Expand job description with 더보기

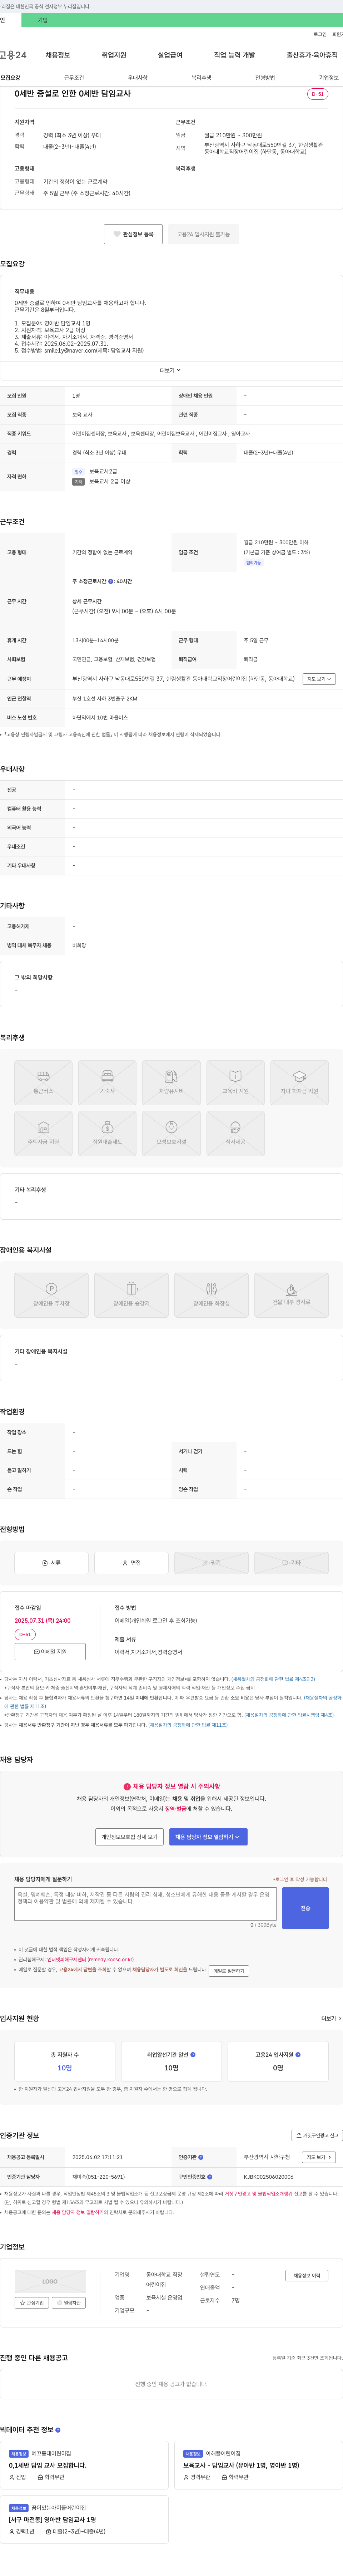point(171,370)
